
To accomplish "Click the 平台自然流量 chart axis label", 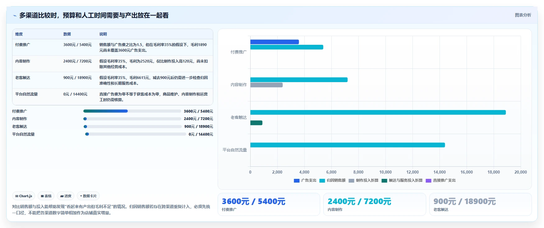I will [235, 150].
